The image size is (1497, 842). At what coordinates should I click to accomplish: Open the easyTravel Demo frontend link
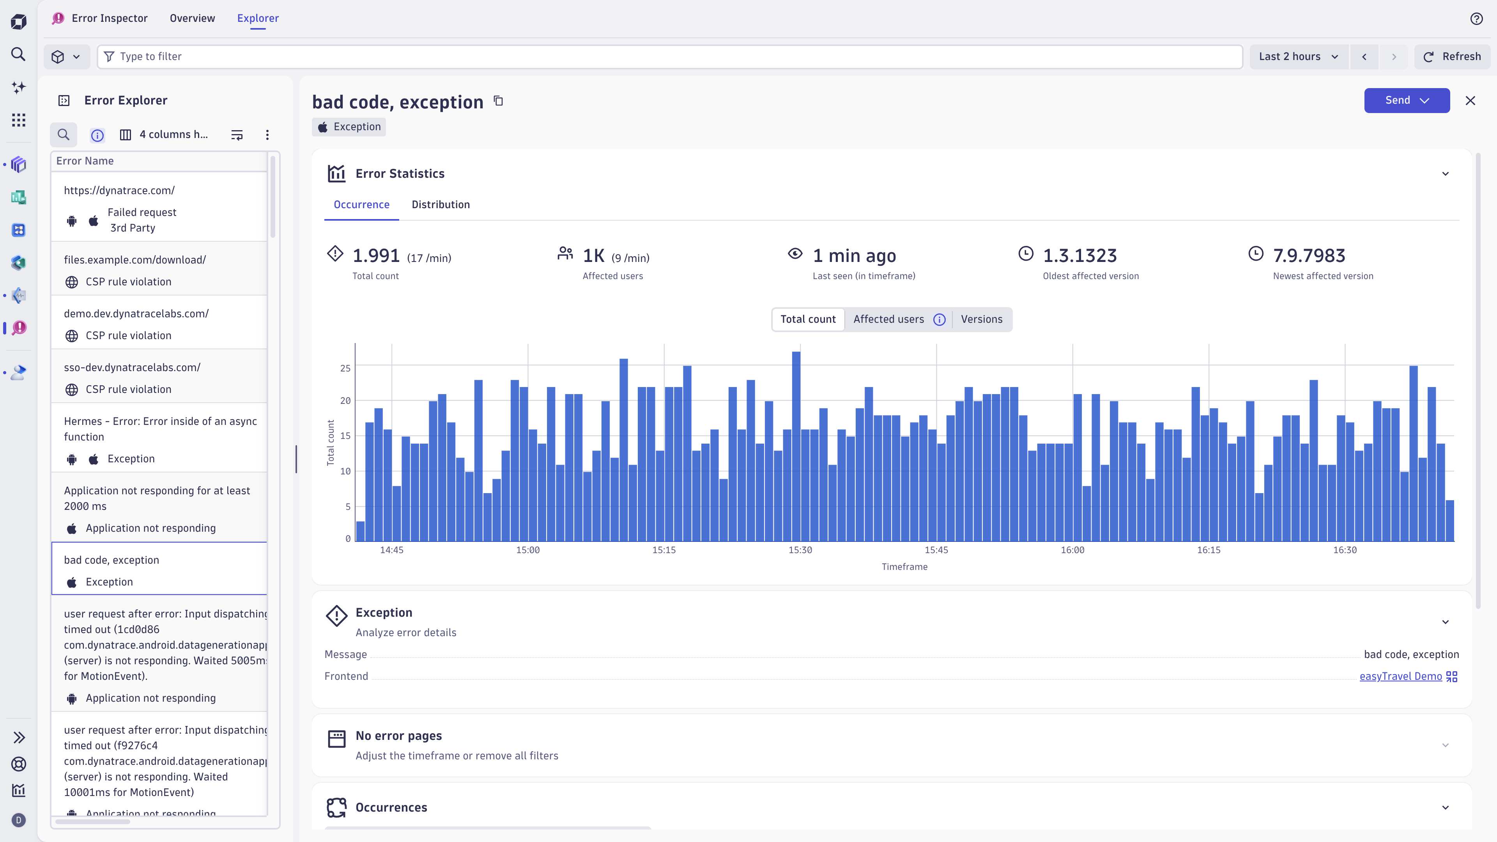(x=1400, y=676)
